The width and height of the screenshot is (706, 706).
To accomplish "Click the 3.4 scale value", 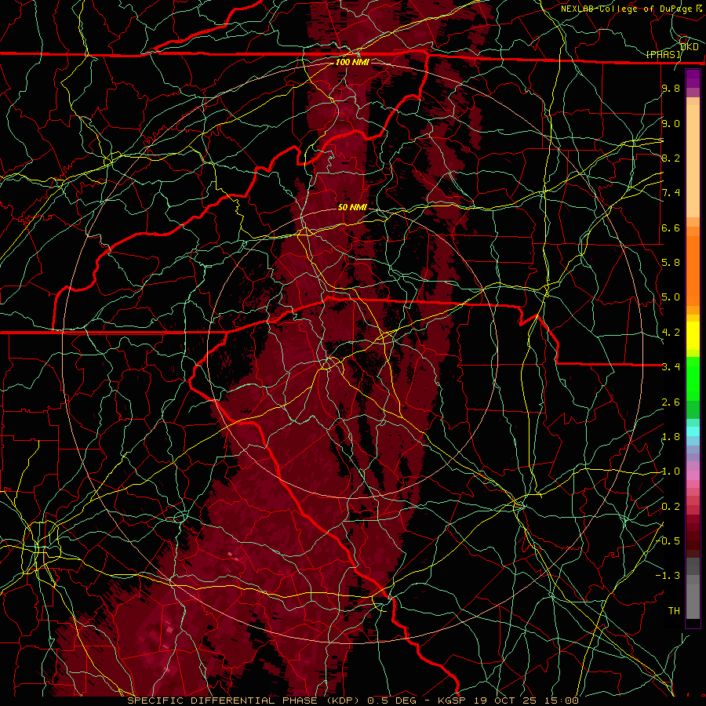I will (x=671, y=367).
